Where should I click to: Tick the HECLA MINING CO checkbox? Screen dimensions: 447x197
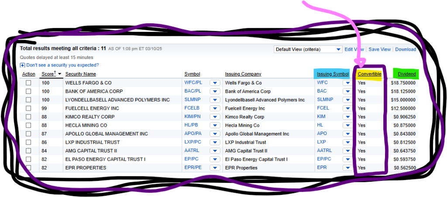click(x=28, y=125)
